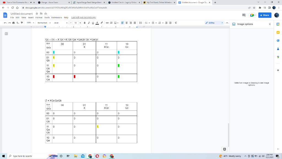Enable bulleted list formatting
The width and height of the screenshot is (282, 159).
153,23
